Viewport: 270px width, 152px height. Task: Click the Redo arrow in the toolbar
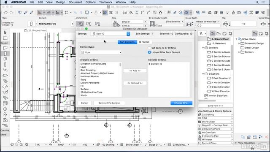coord(11,12)
